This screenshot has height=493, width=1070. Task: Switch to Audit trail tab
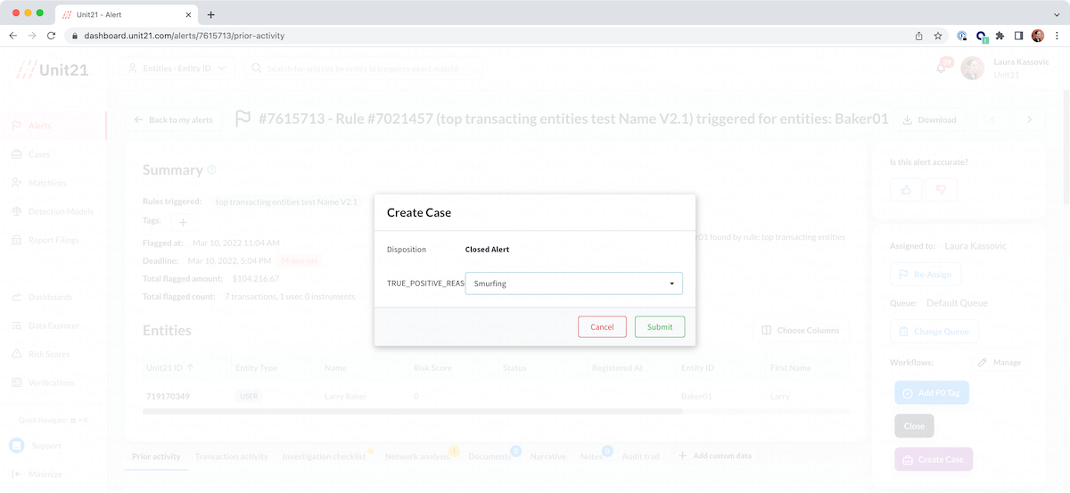(x=640, y=456)
